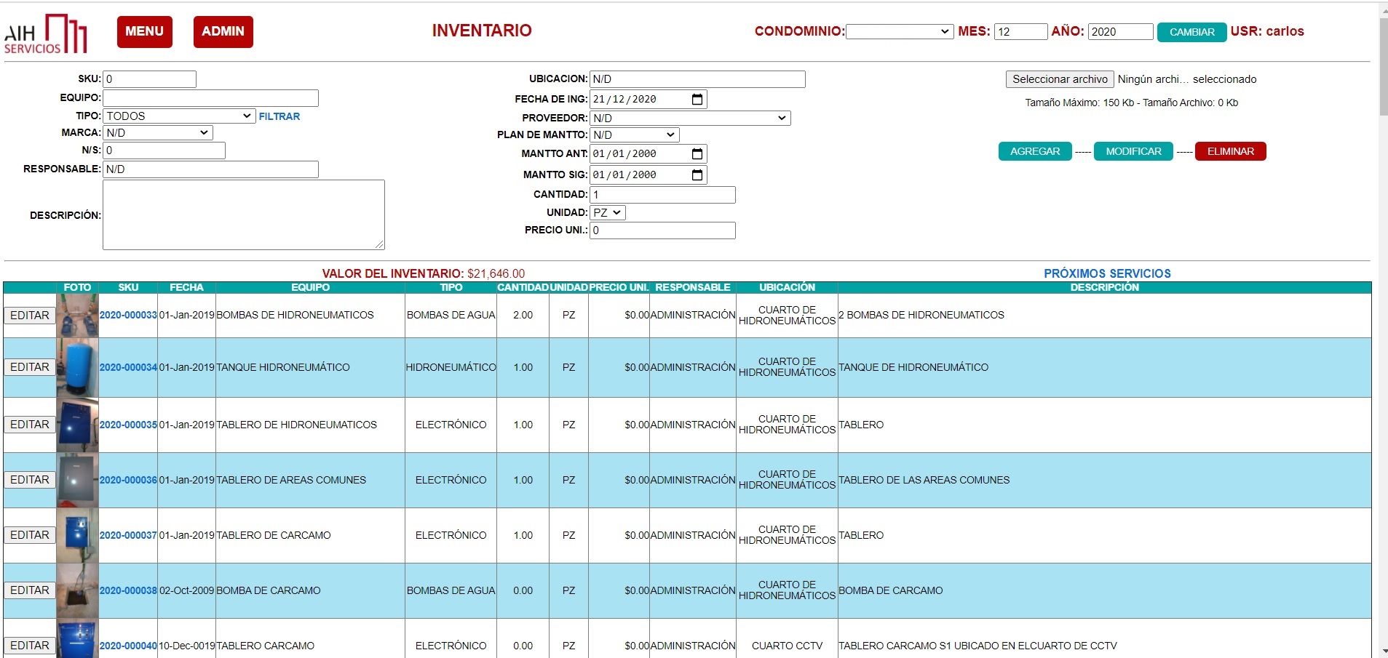
Task: Open photo of Bomba de Carcamo
Action: 77,590
